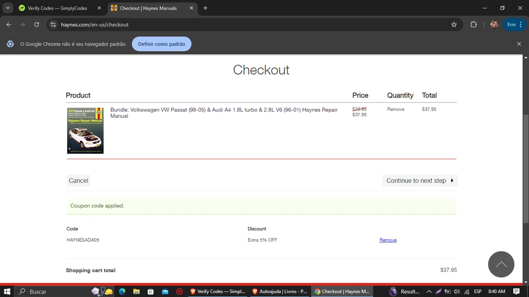Close the Verify Codes — SimplyCodes tab
The width and height of the screenshot is (529, 297).
point(99,8)
